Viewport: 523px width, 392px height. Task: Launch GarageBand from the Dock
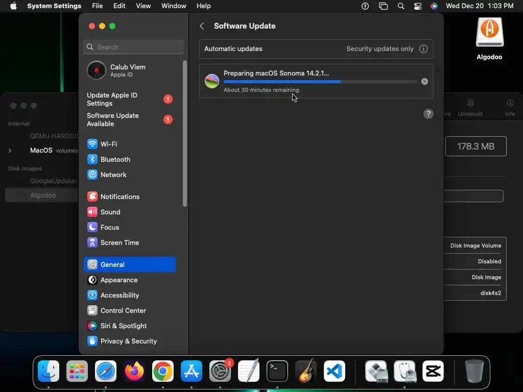[306, 371]
